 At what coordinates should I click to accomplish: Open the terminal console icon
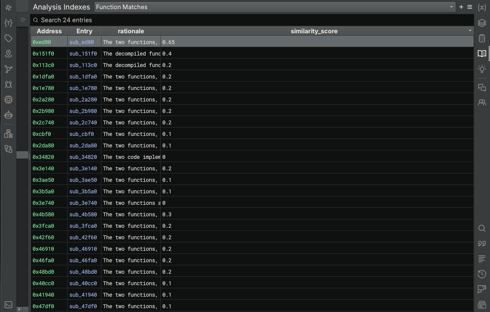[8, 305]
